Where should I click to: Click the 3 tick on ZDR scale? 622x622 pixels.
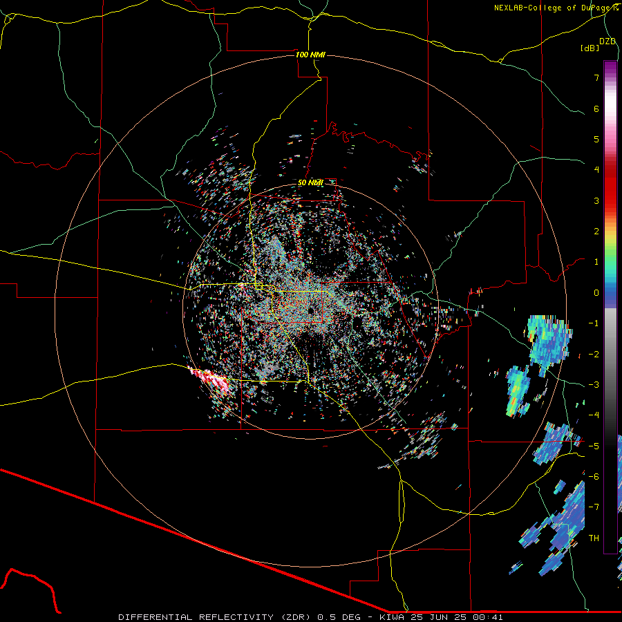tap(596, 200)
